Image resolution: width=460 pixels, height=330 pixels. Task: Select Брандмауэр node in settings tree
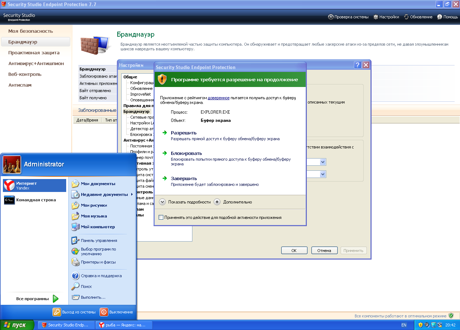136,111
